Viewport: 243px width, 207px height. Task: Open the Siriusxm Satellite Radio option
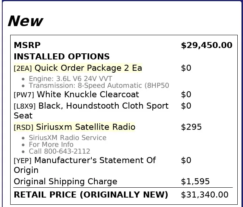pos(85,127)
